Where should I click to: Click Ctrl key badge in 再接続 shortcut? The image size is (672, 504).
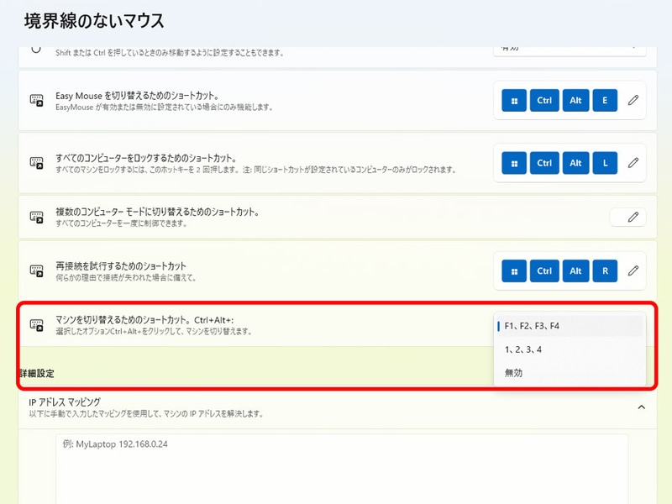pyautogui.click(x=544, y=270)
